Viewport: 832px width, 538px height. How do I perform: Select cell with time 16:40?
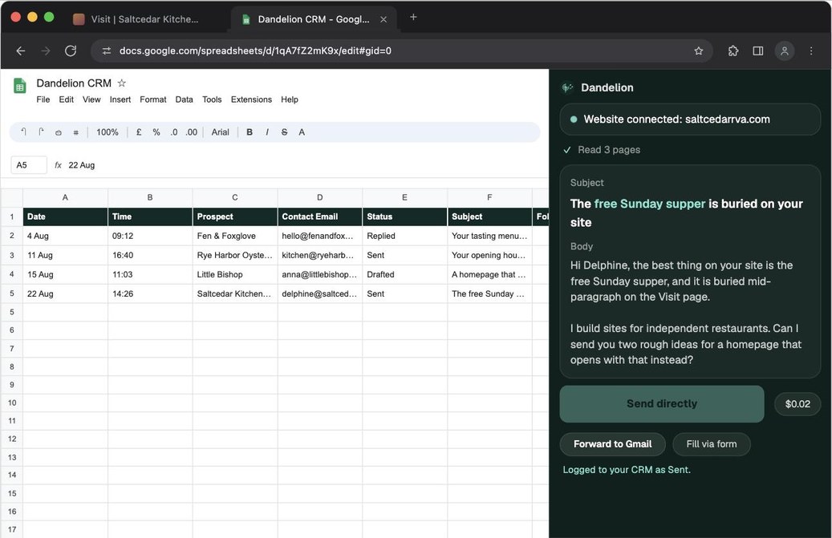[150, 255]
